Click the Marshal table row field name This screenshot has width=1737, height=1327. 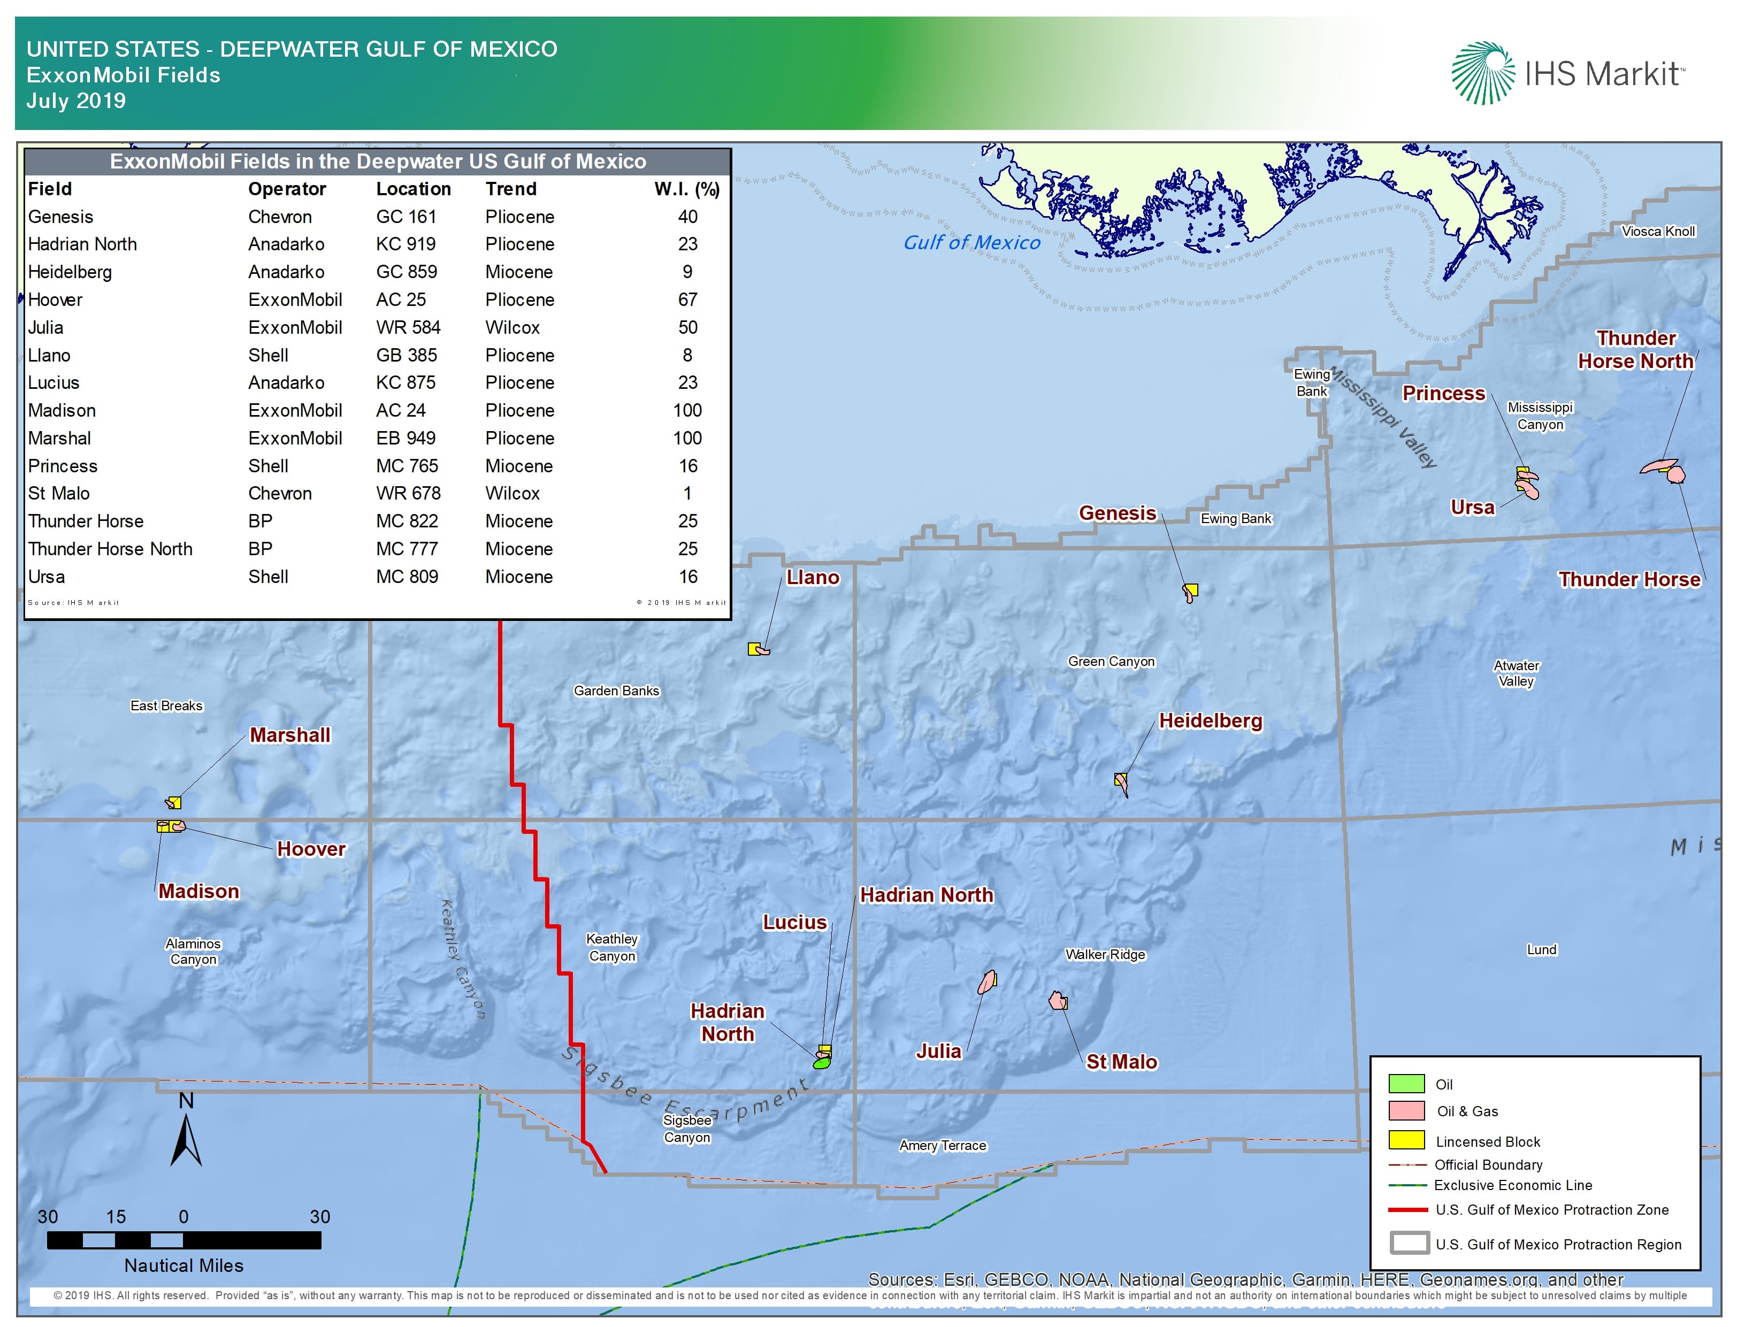click(59, 438)
